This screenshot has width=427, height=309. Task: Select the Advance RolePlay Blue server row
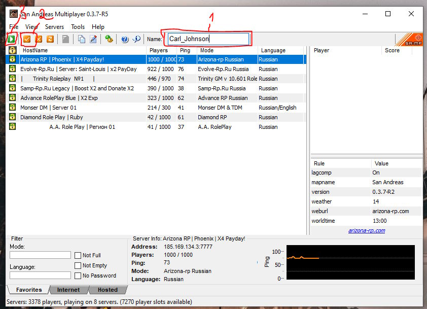(156, 98)
